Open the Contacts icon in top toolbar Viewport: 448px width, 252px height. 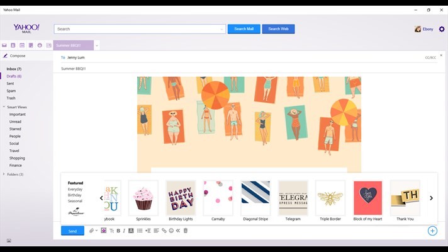(x=13, y=45)
